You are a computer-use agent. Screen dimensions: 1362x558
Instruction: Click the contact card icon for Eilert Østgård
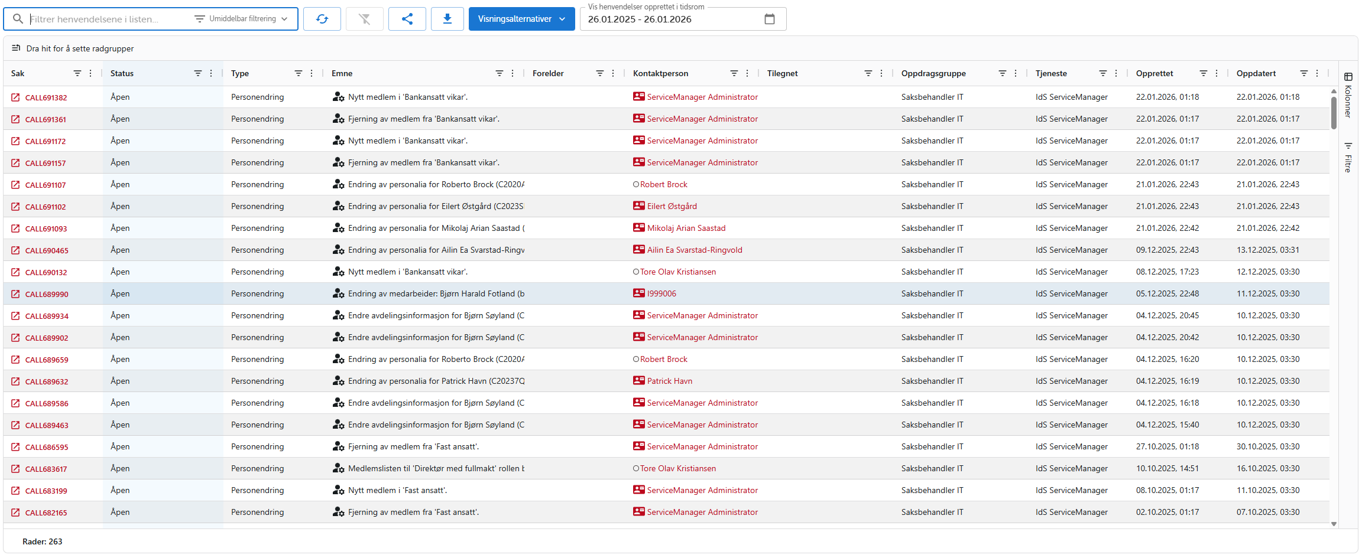639,205
